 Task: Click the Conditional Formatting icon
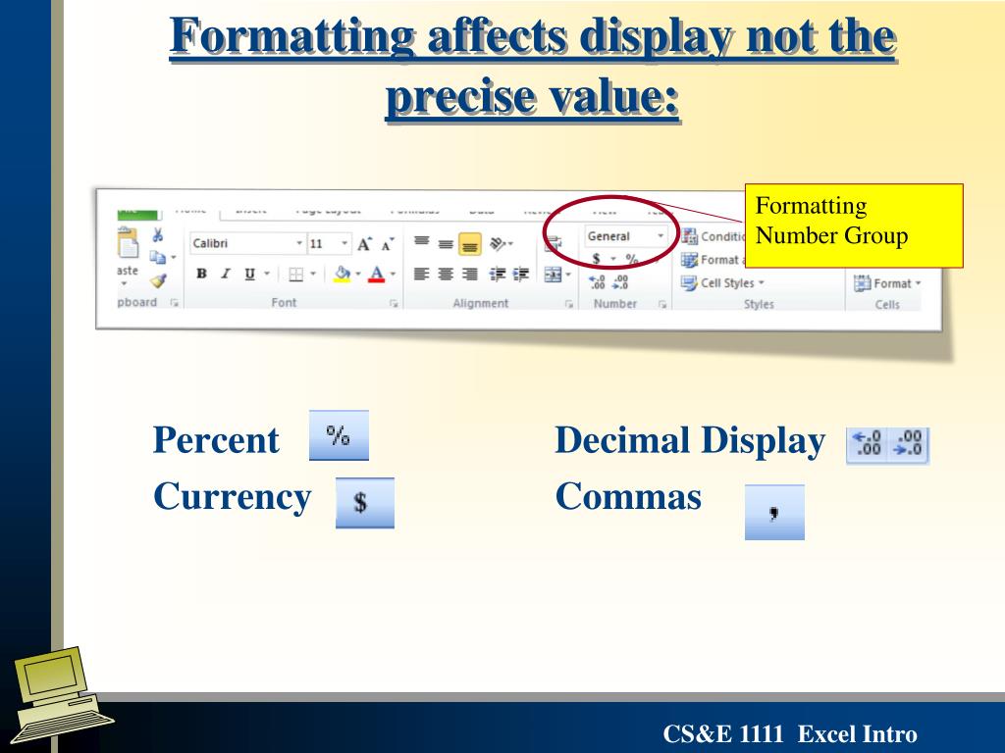click(x=689, y=236)
